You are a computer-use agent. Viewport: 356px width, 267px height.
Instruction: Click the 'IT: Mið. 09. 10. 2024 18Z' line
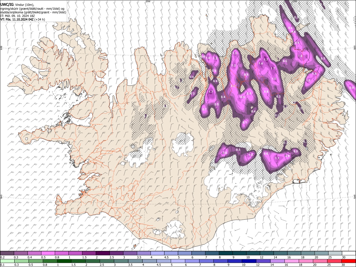(17, 16)
